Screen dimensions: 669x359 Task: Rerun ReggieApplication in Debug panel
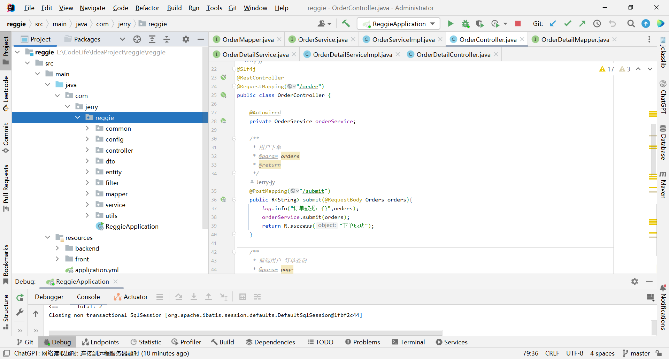click(x=20, y=297)
